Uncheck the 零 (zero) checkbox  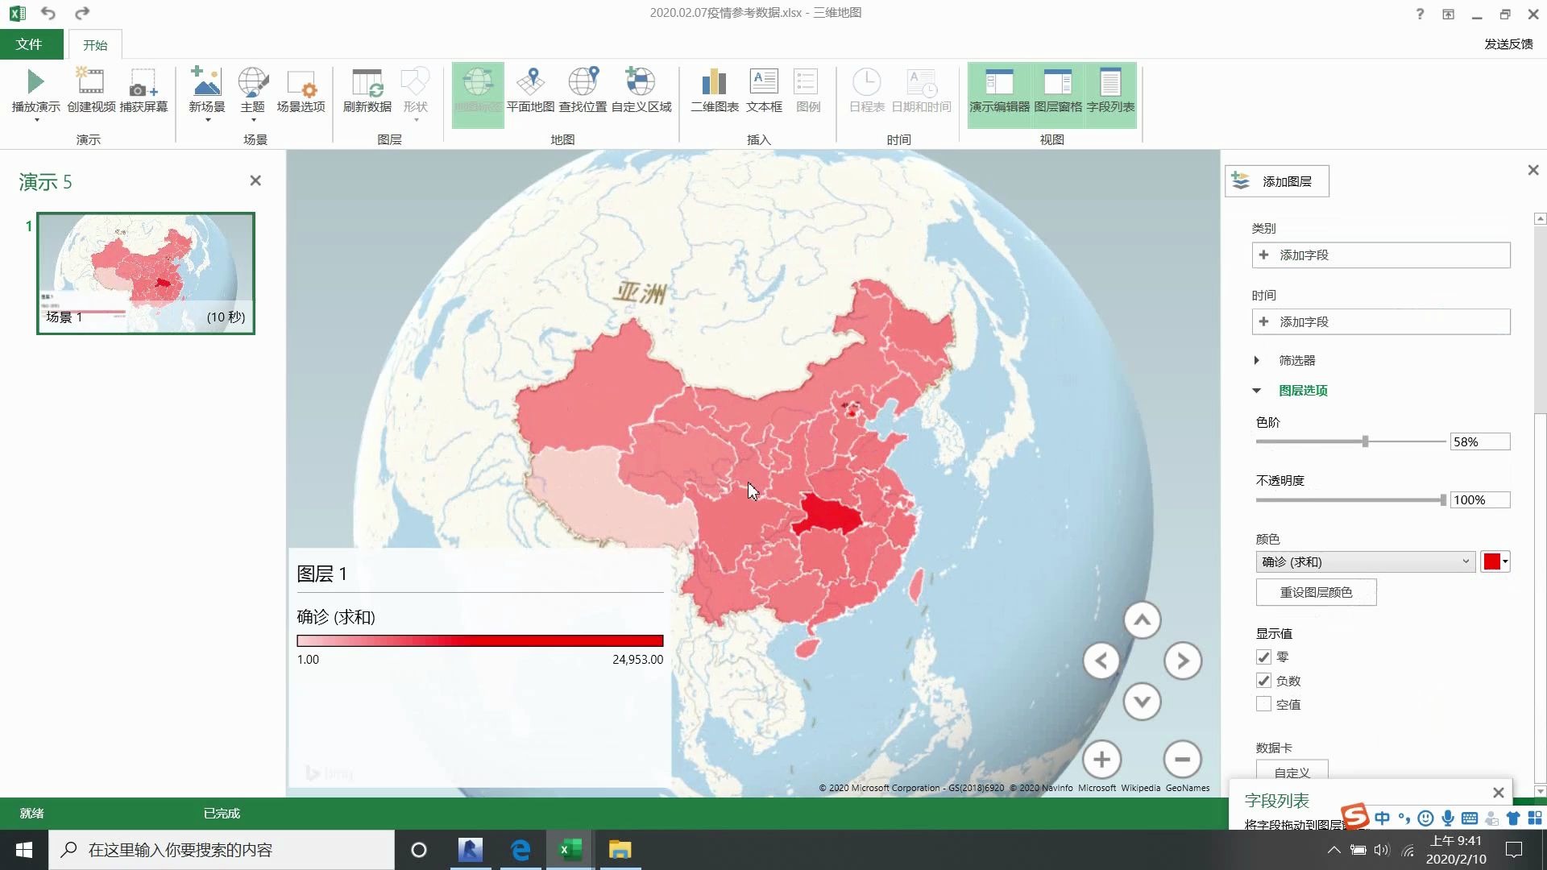pyautogui.click(x=1263, y=657)
